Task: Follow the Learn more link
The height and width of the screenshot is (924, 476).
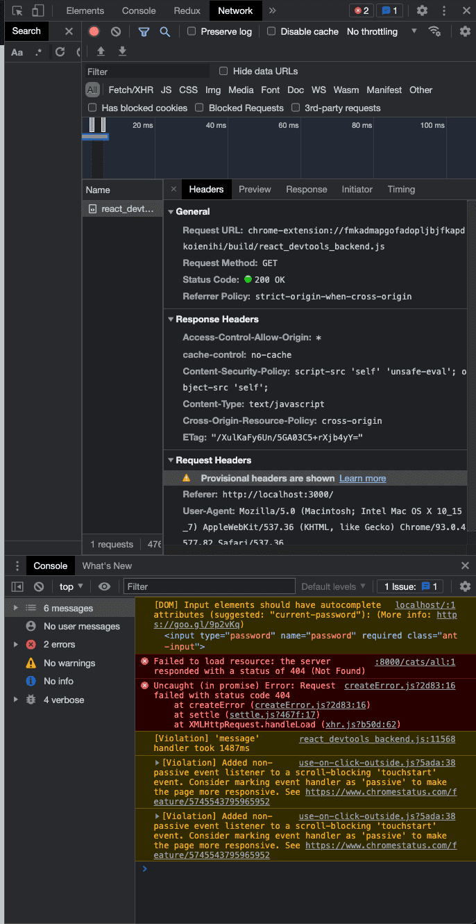Action: click(362, 478)
